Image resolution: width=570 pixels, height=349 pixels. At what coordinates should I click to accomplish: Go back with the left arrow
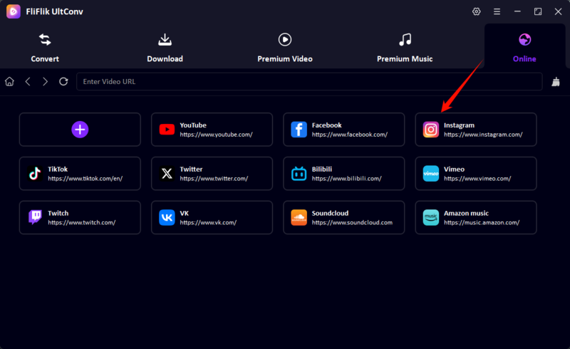(x=28, y=81)
